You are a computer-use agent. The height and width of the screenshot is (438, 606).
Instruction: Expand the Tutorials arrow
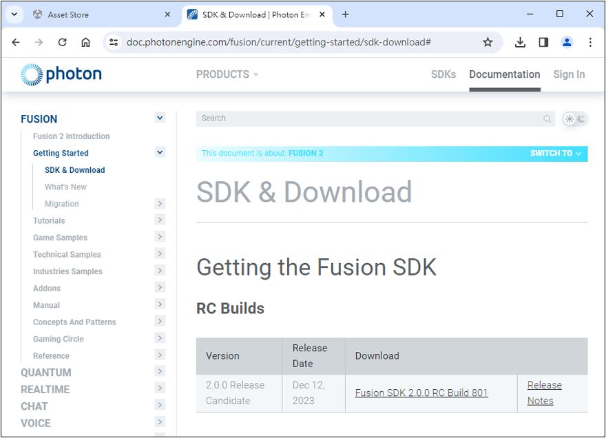(160, 220)
